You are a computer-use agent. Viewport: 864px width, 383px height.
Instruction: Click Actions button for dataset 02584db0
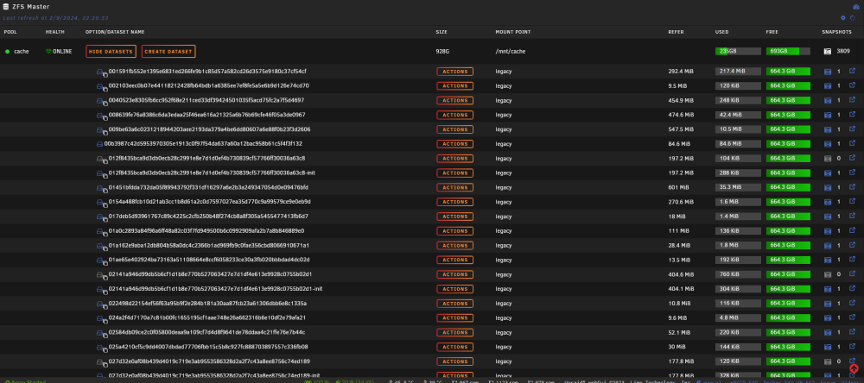point(454,332)
